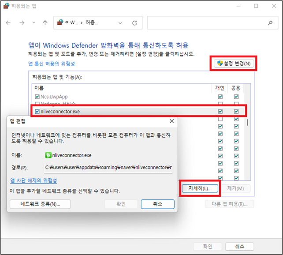
Task: Toggle NcsiUwpApp 공용 checkbox
Action: pyautogui.click(x=236, y=97)
